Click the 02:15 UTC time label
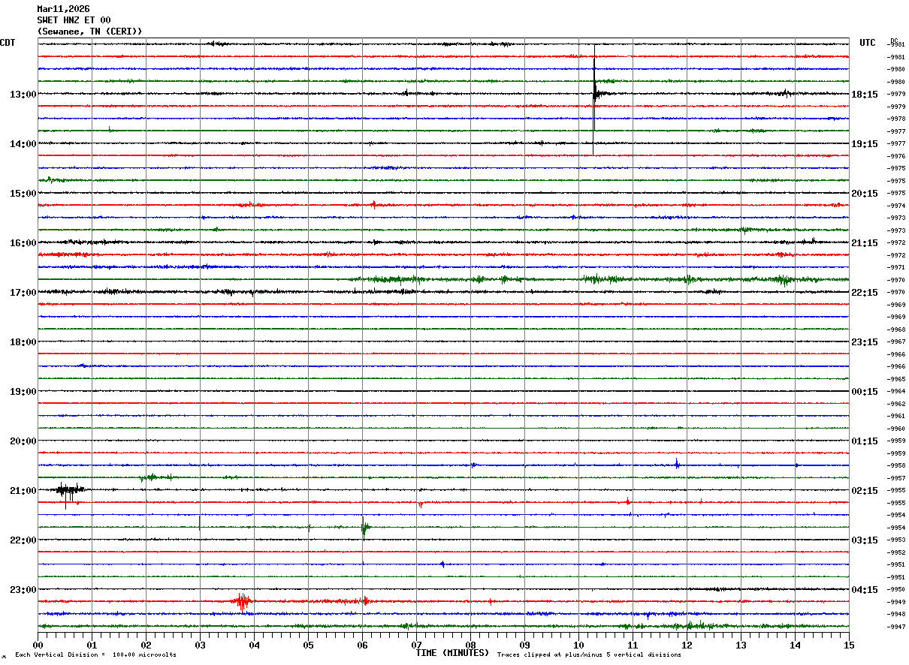This screenshot has height=665, width=909. 865,491
